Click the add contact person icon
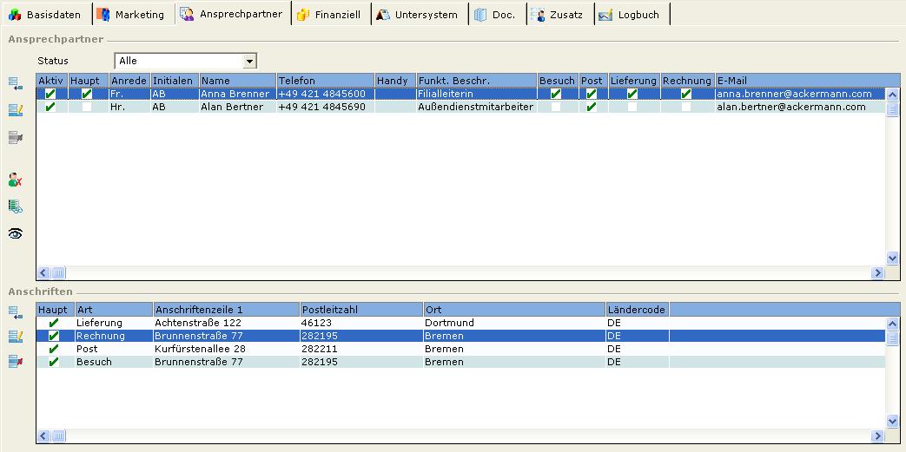Image resolution: width=906 pixels, height=452 pixels. 15,84
